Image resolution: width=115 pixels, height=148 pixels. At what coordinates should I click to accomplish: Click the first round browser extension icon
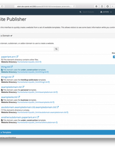[96, 6]
